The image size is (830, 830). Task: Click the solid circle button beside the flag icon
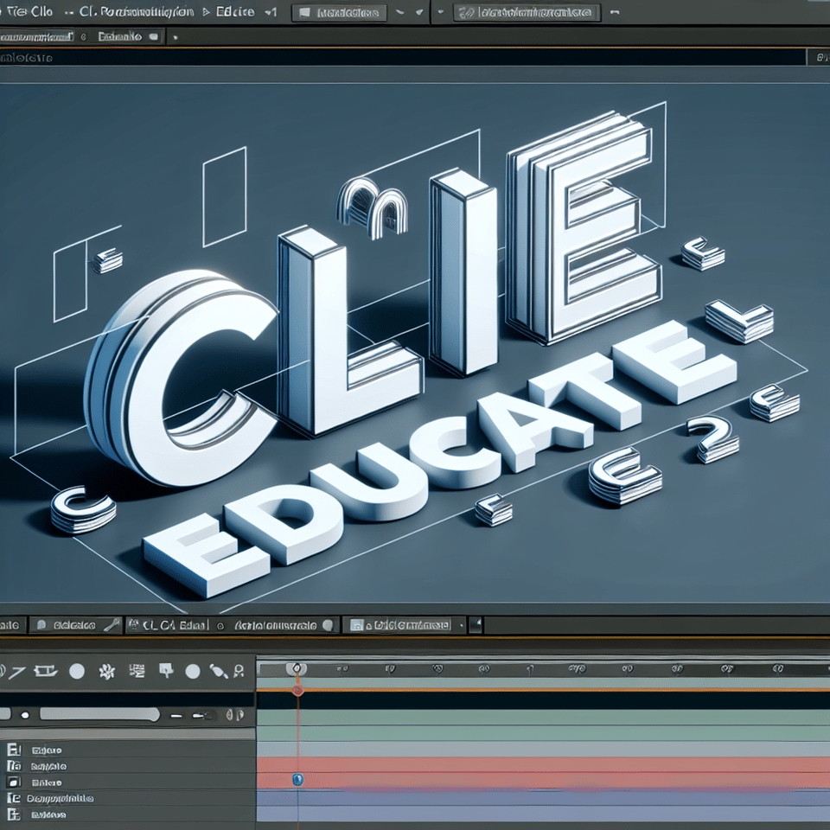[193, 672]
